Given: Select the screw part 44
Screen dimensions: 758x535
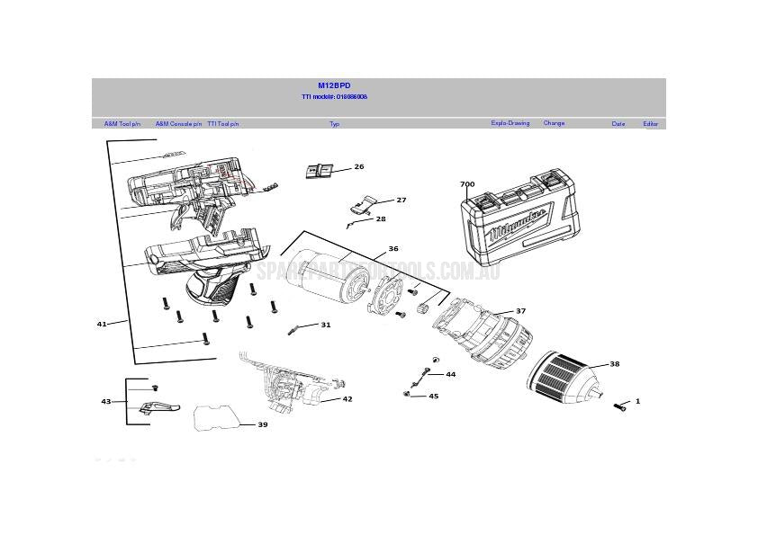Looking at the screenshot, I should click(x=426, y=371).
